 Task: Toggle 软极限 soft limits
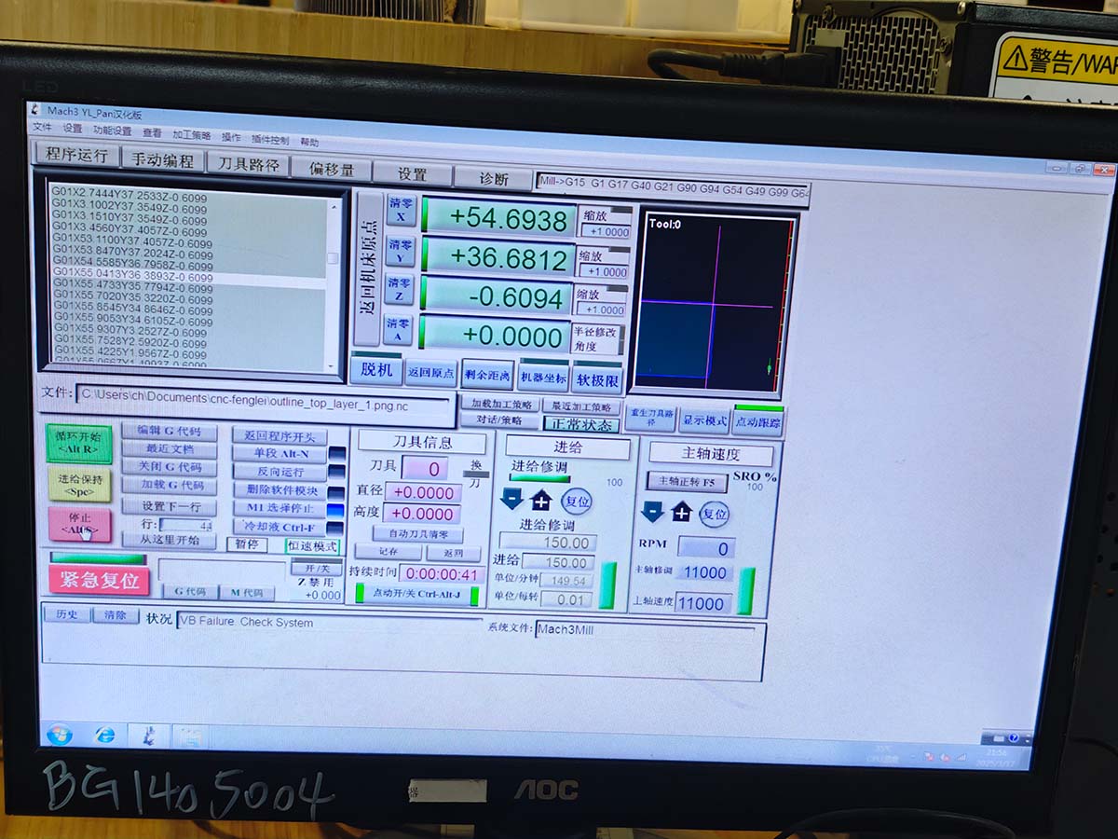click(597, 379)
